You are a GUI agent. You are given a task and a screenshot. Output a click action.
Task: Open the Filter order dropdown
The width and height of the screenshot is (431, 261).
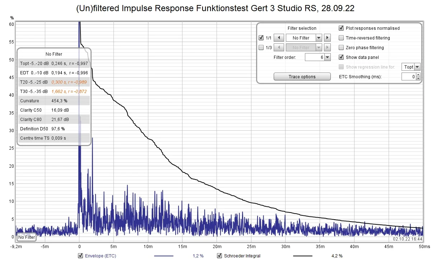pos(327,57)
